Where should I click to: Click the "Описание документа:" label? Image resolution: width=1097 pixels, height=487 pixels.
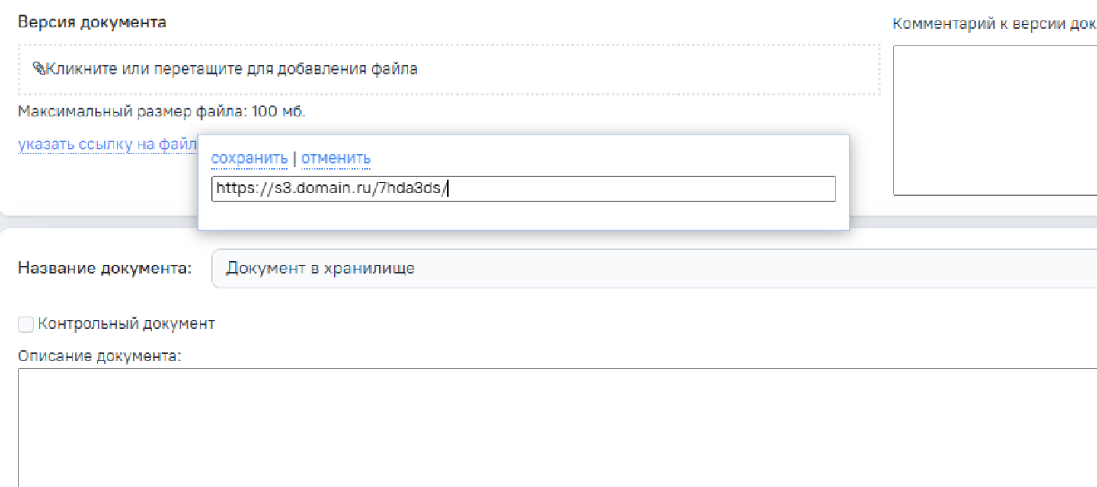pos(99,355)
